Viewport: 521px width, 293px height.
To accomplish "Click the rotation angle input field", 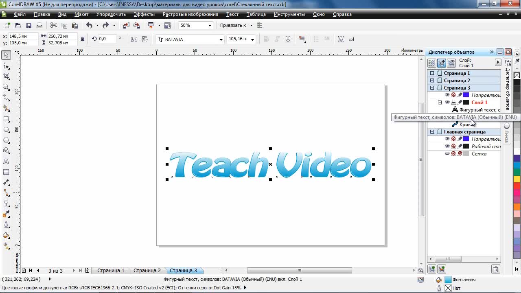I will [x=107, y=39].
